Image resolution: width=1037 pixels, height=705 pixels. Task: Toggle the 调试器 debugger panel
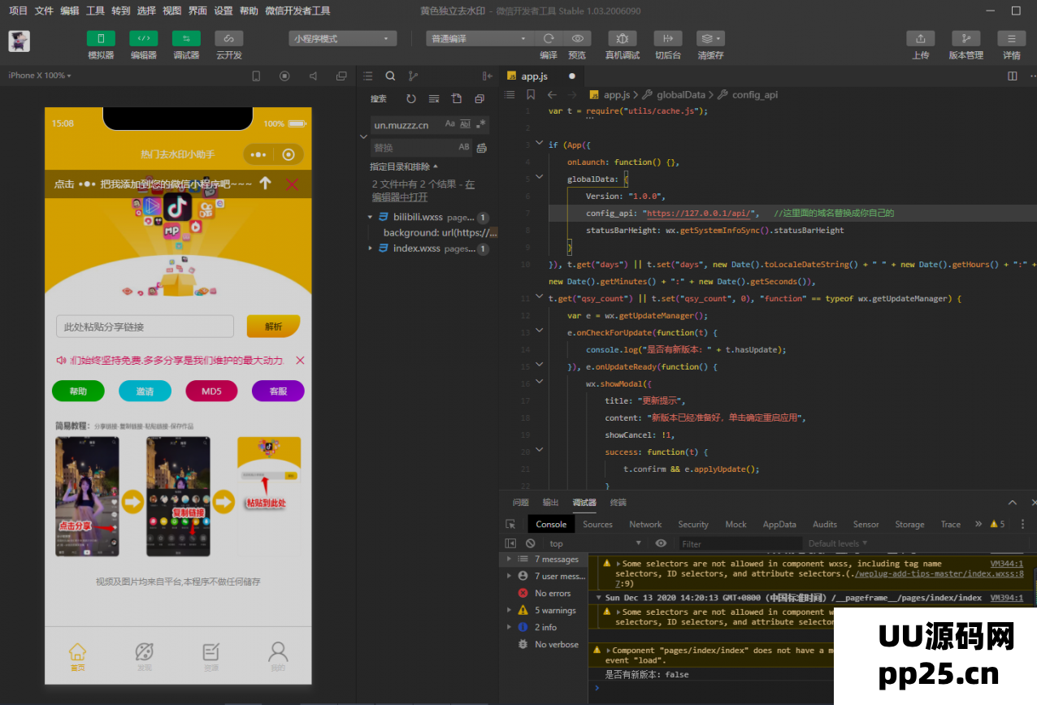coord(186,38)
